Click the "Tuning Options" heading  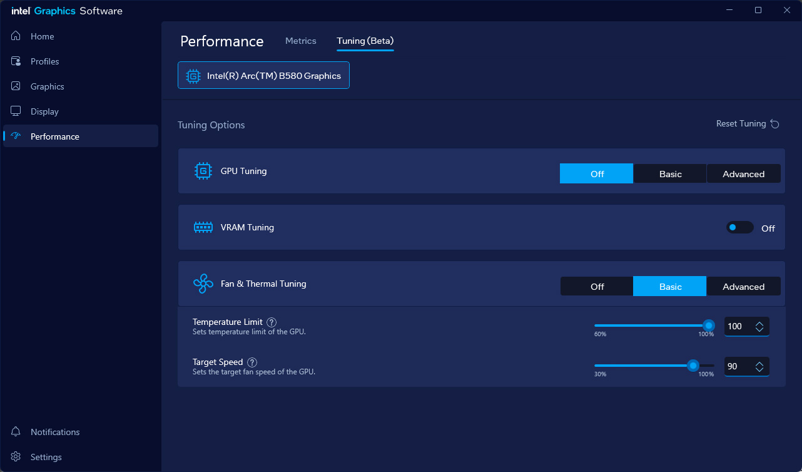click(211, 125)
